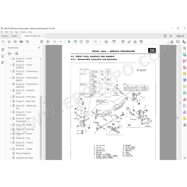Image resolution: width=187 pixels, height=187 pixels.
Task: Open the Protect shield tool
Action: click(x=184, y=106)
